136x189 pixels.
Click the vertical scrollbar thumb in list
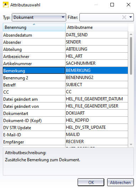point(131,56)
